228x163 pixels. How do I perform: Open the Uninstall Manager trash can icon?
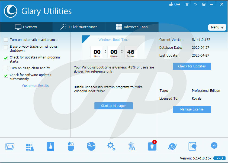click(x=131, y=146)
